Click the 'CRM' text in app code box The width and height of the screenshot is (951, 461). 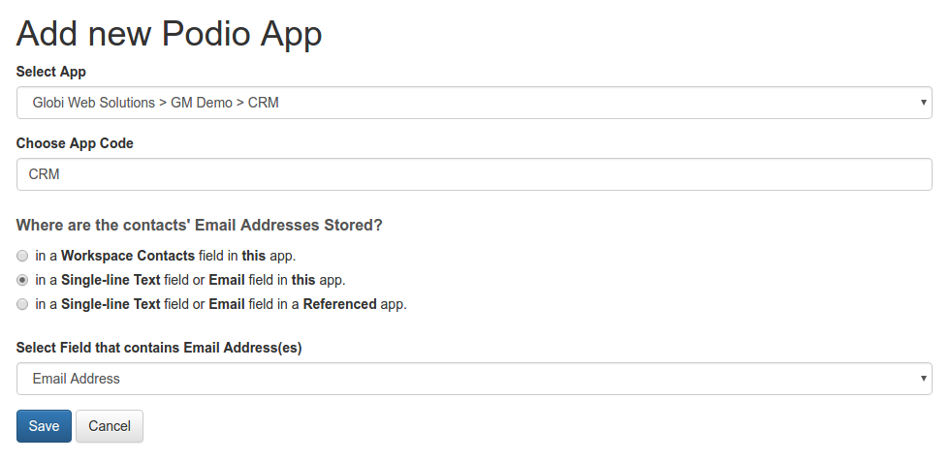click(44, 174)
